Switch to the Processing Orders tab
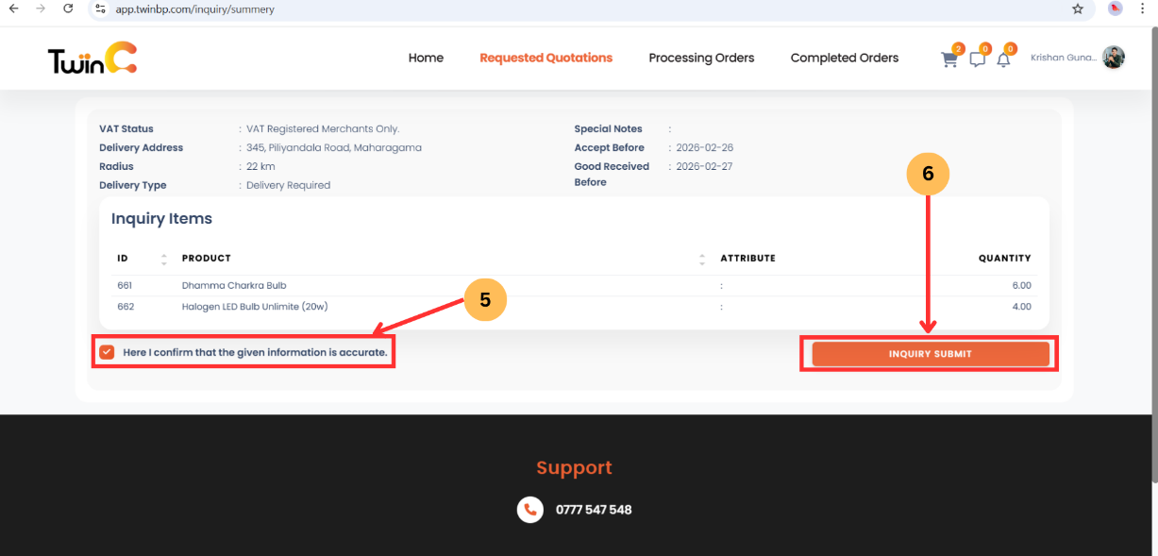1158x556 pixels. 701,58
